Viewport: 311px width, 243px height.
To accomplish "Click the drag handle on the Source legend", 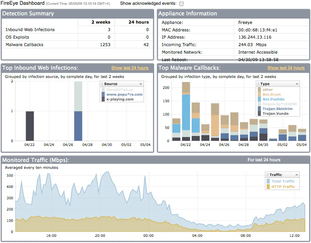I will pyautogui.click(x=103, y=83).
